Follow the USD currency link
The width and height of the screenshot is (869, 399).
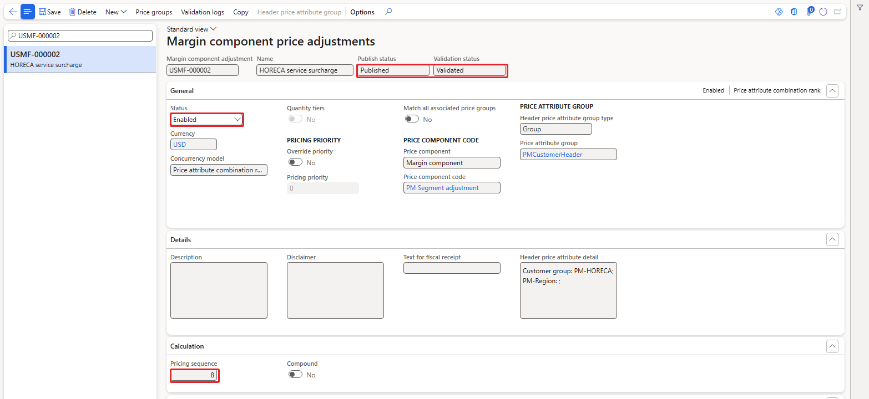[x=180, y=144]
